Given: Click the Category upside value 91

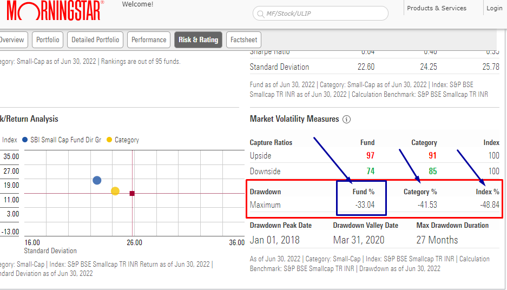Looking at the screenshot, I should tap(433, 155).
